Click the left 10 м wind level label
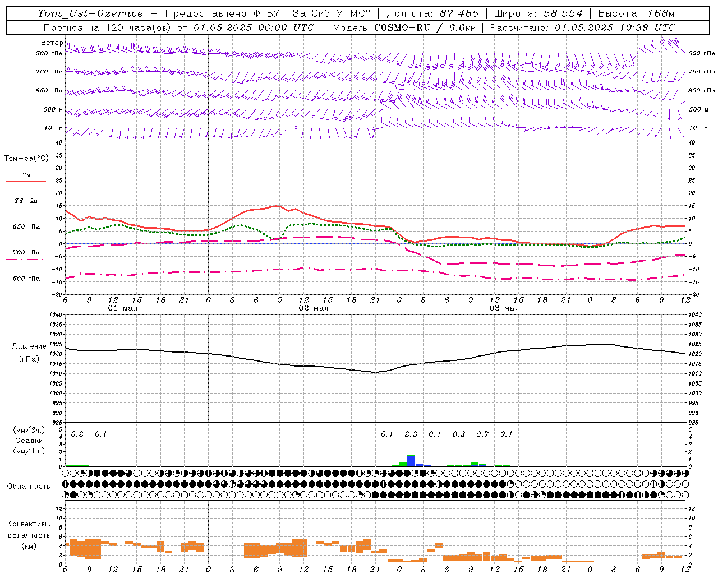 [x=53, y=128]
